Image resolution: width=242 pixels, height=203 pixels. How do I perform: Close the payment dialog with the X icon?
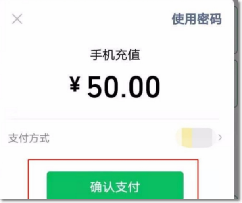[17, 19]
